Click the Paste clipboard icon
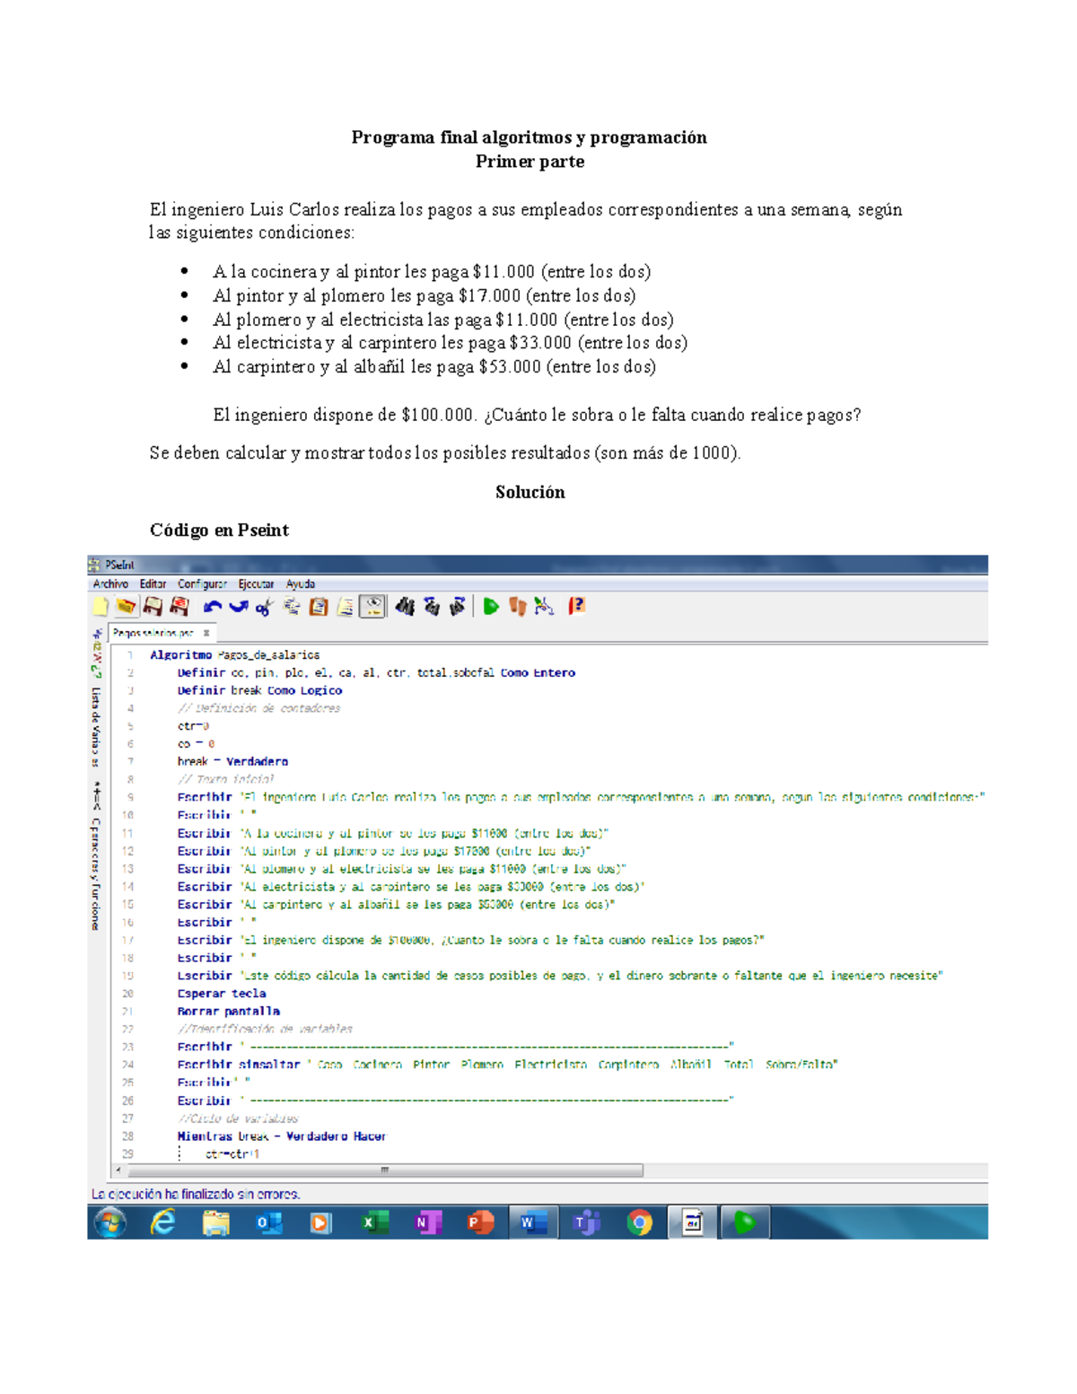Screen dimensions: 1077x1394 (x=318, y=607)
